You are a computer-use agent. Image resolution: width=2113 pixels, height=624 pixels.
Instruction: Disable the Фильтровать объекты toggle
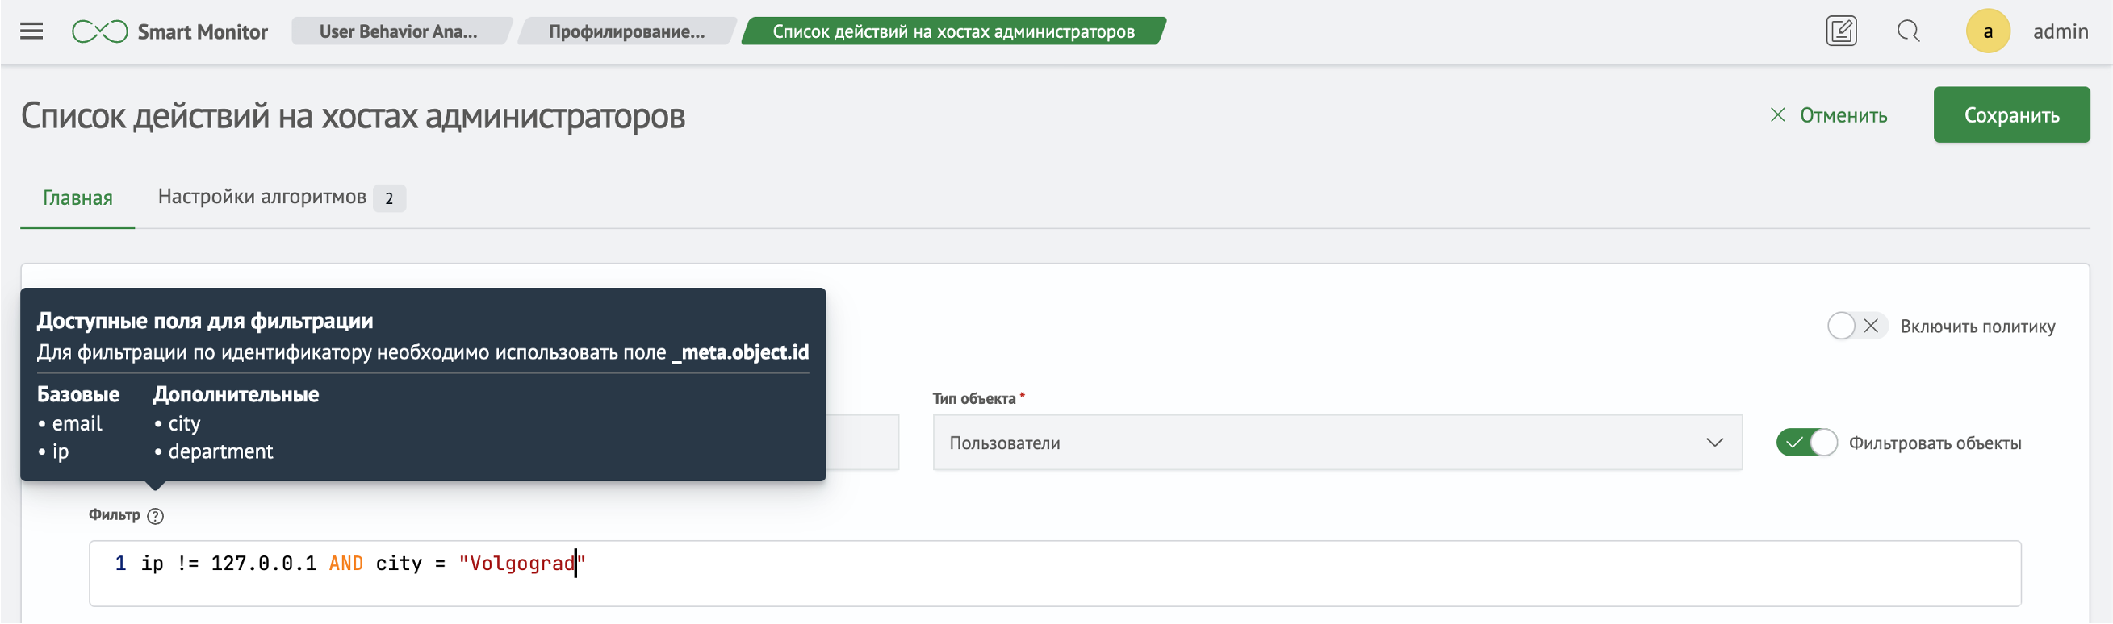click(1805, 443)
